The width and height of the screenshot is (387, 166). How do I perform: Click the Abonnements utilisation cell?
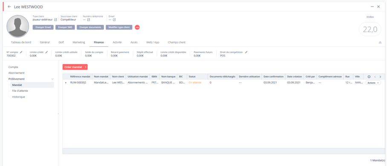click(x=138, y=83)
